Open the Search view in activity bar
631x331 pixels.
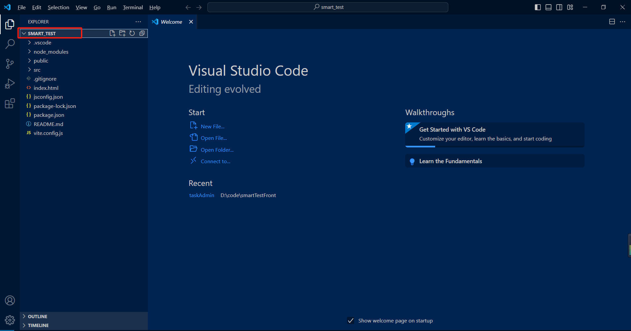[x=10, y=44]
